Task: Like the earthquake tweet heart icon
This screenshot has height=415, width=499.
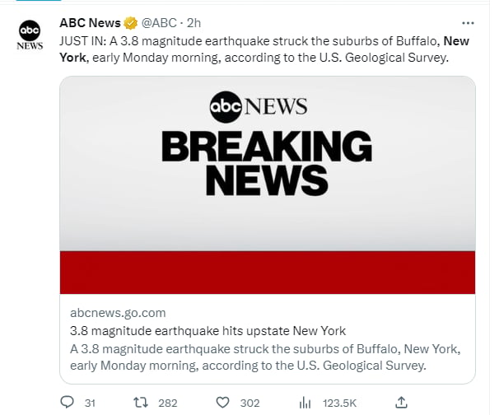Action: [222, 403]
